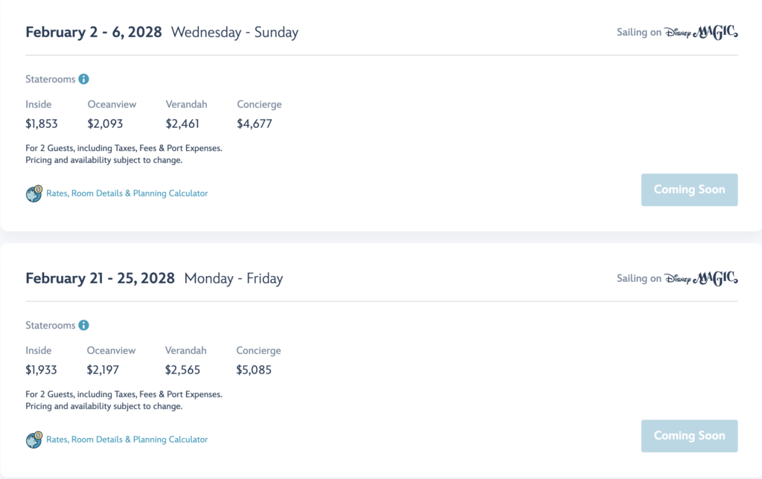Select Oceanview stateroom price $2,093

click(105, 124)
